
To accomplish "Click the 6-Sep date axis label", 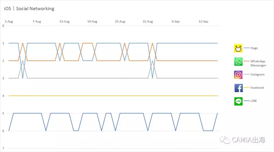I will point(176,22).
